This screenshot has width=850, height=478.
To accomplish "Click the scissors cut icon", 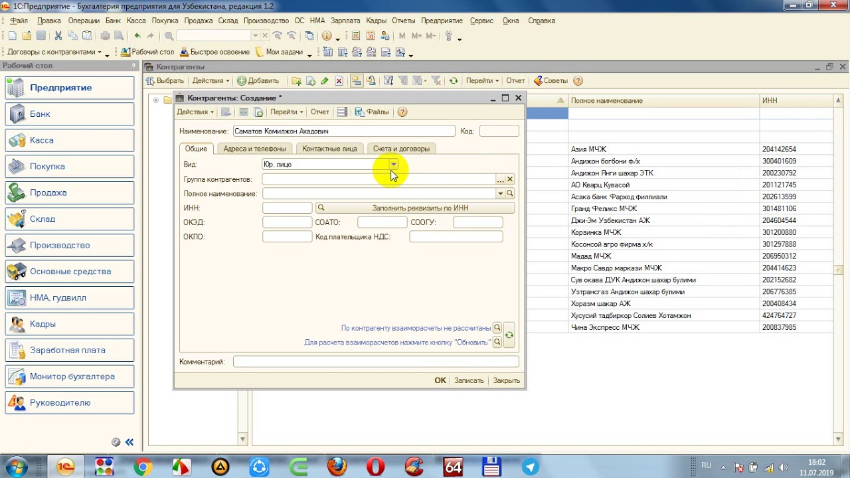I will coord(58,36).
